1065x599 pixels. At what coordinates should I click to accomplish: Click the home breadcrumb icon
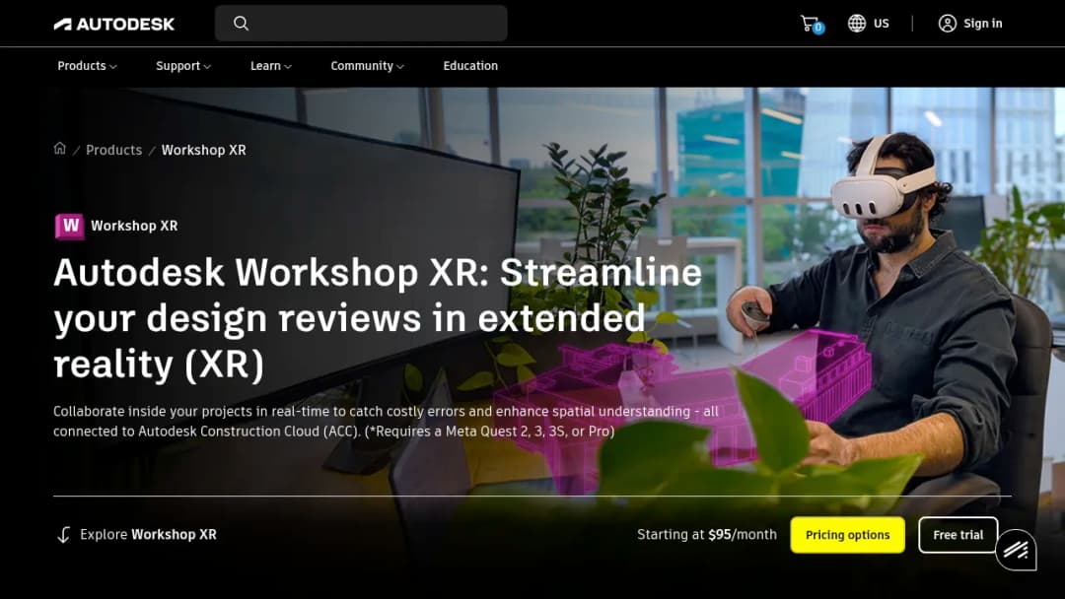coord(60,149)
